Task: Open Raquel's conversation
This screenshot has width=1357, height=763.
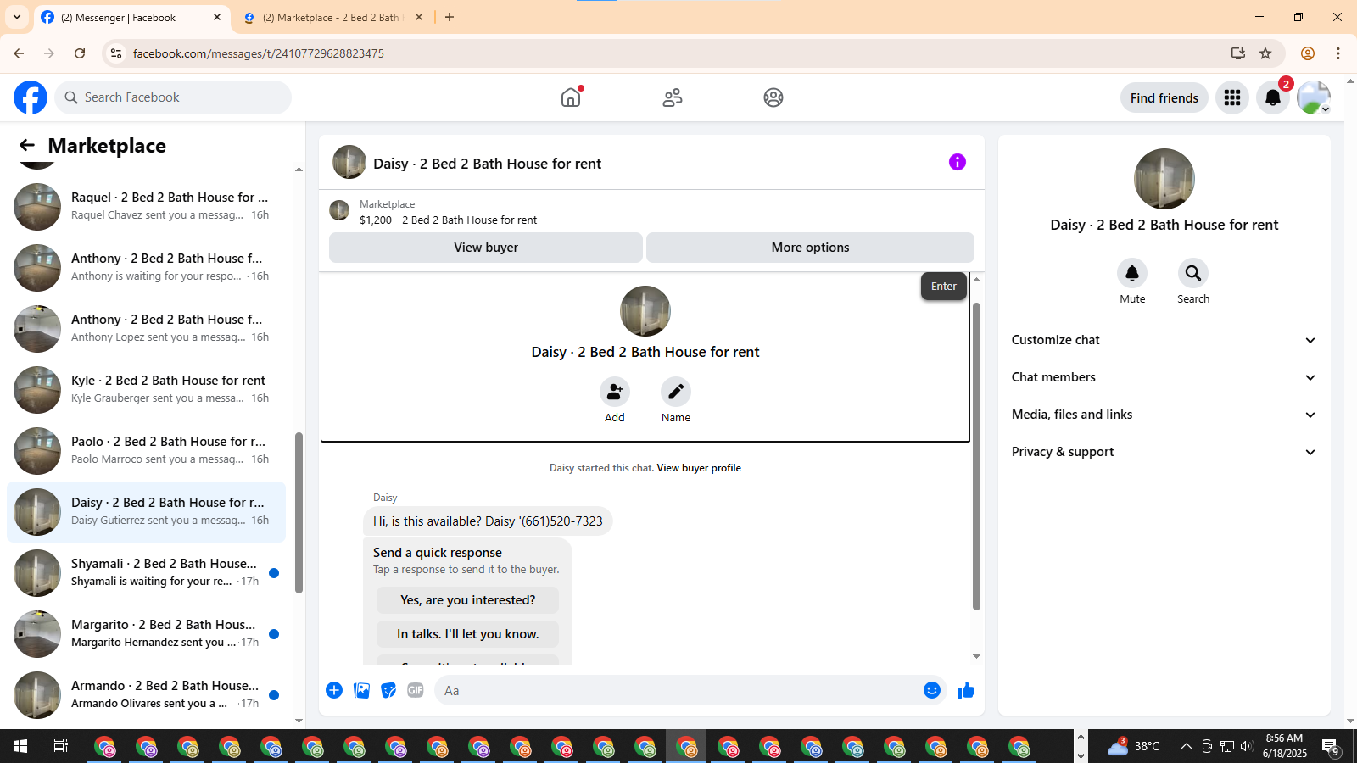Action: point(146,206)
